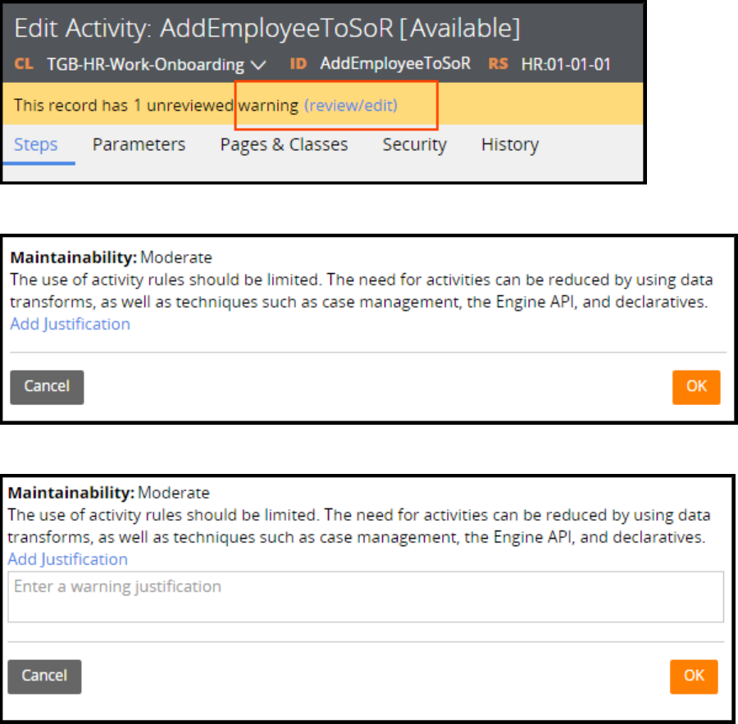
Task: Click the orange CL class label
Action: pyautogui.click(x=25, y=64)
